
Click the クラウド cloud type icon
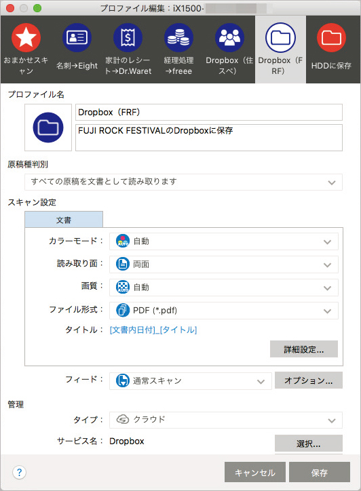tap(123, 419)
